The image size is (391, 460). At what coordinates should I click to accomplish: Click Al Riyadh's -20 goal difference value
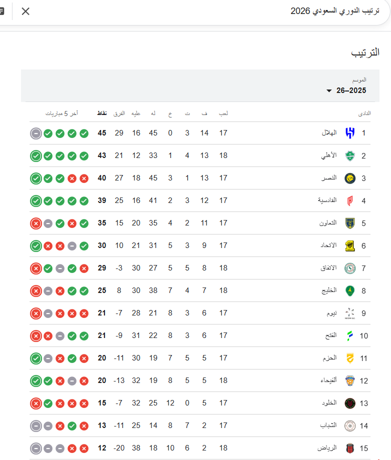[x=118, y=448]
